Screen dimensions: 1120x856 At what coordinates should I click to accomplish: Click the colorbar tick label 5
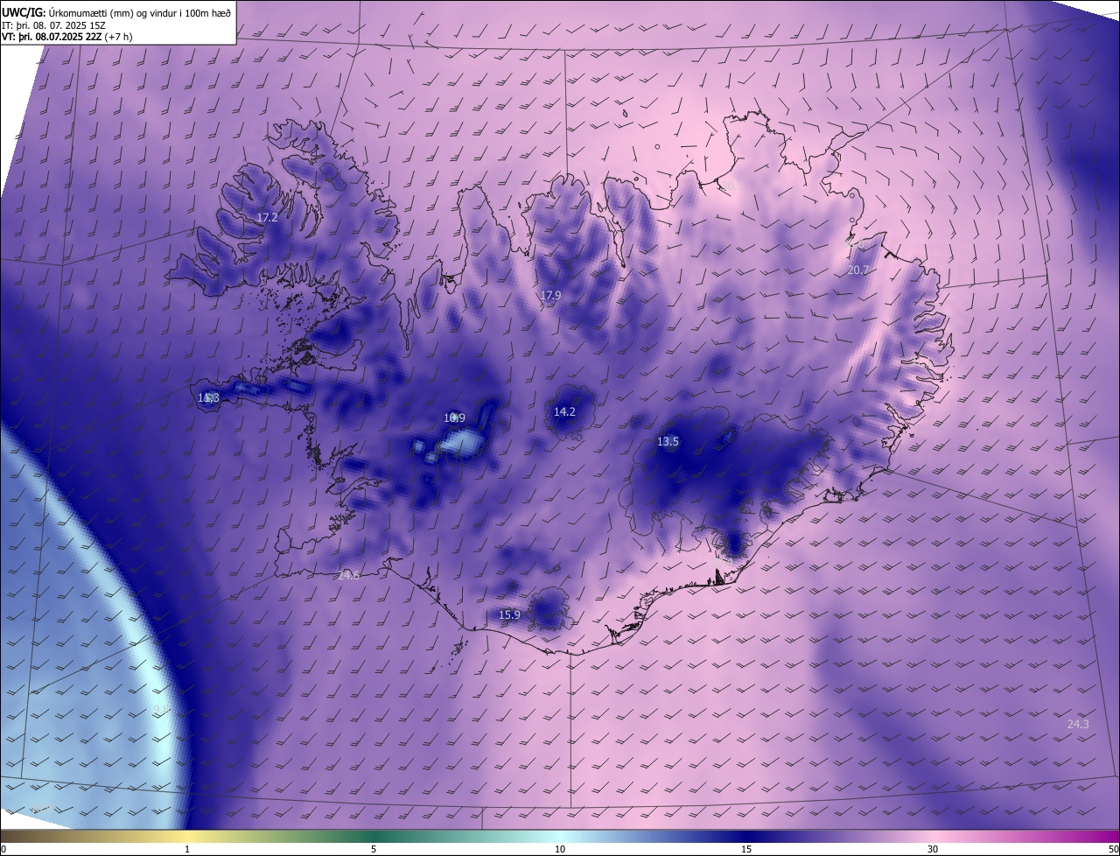374,850
